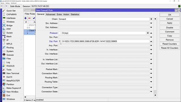Collapse Protocol field arrow
Viewport: 181px width, 102px height.
(x=151, y=33)
